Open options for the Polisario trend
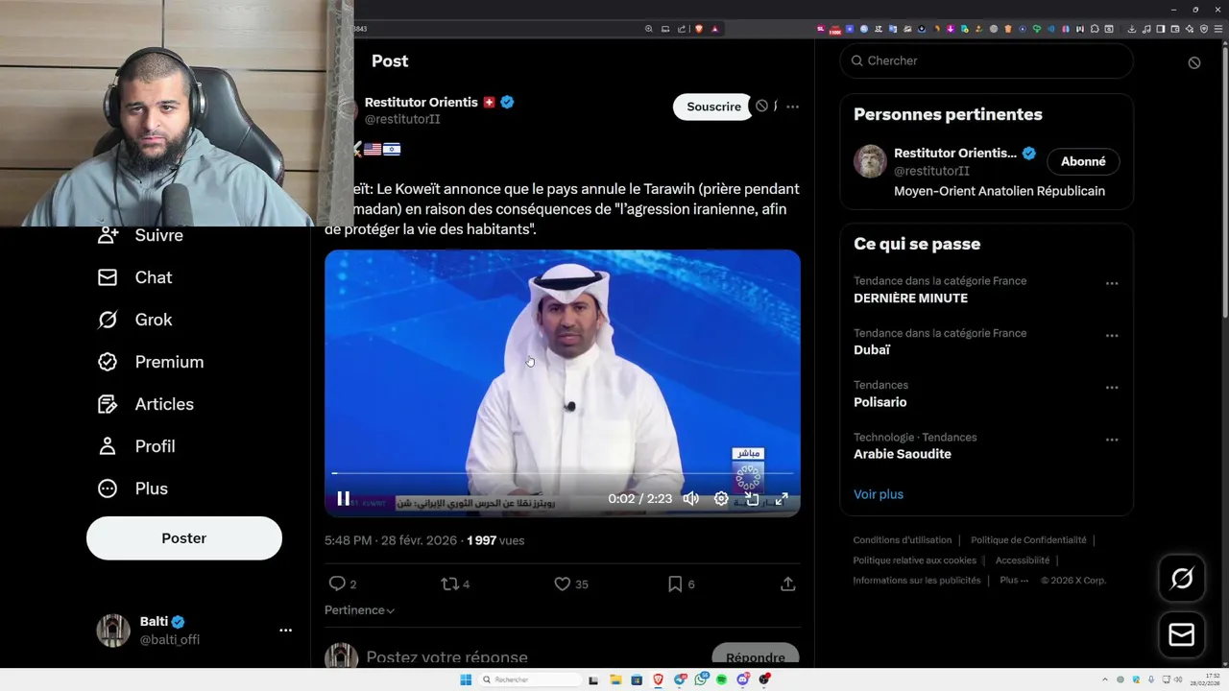 click(x=1112, y=387)
